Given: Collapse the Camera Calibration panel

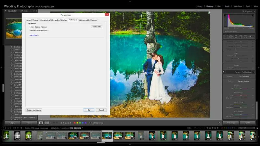Looking at the screenshot, I should click(x=254, y=72).
